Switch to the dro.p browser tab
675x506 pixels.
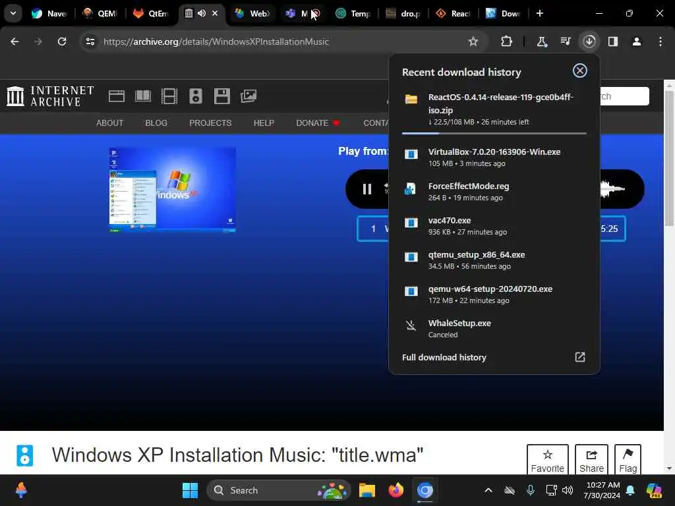click(x=403, y=13)
